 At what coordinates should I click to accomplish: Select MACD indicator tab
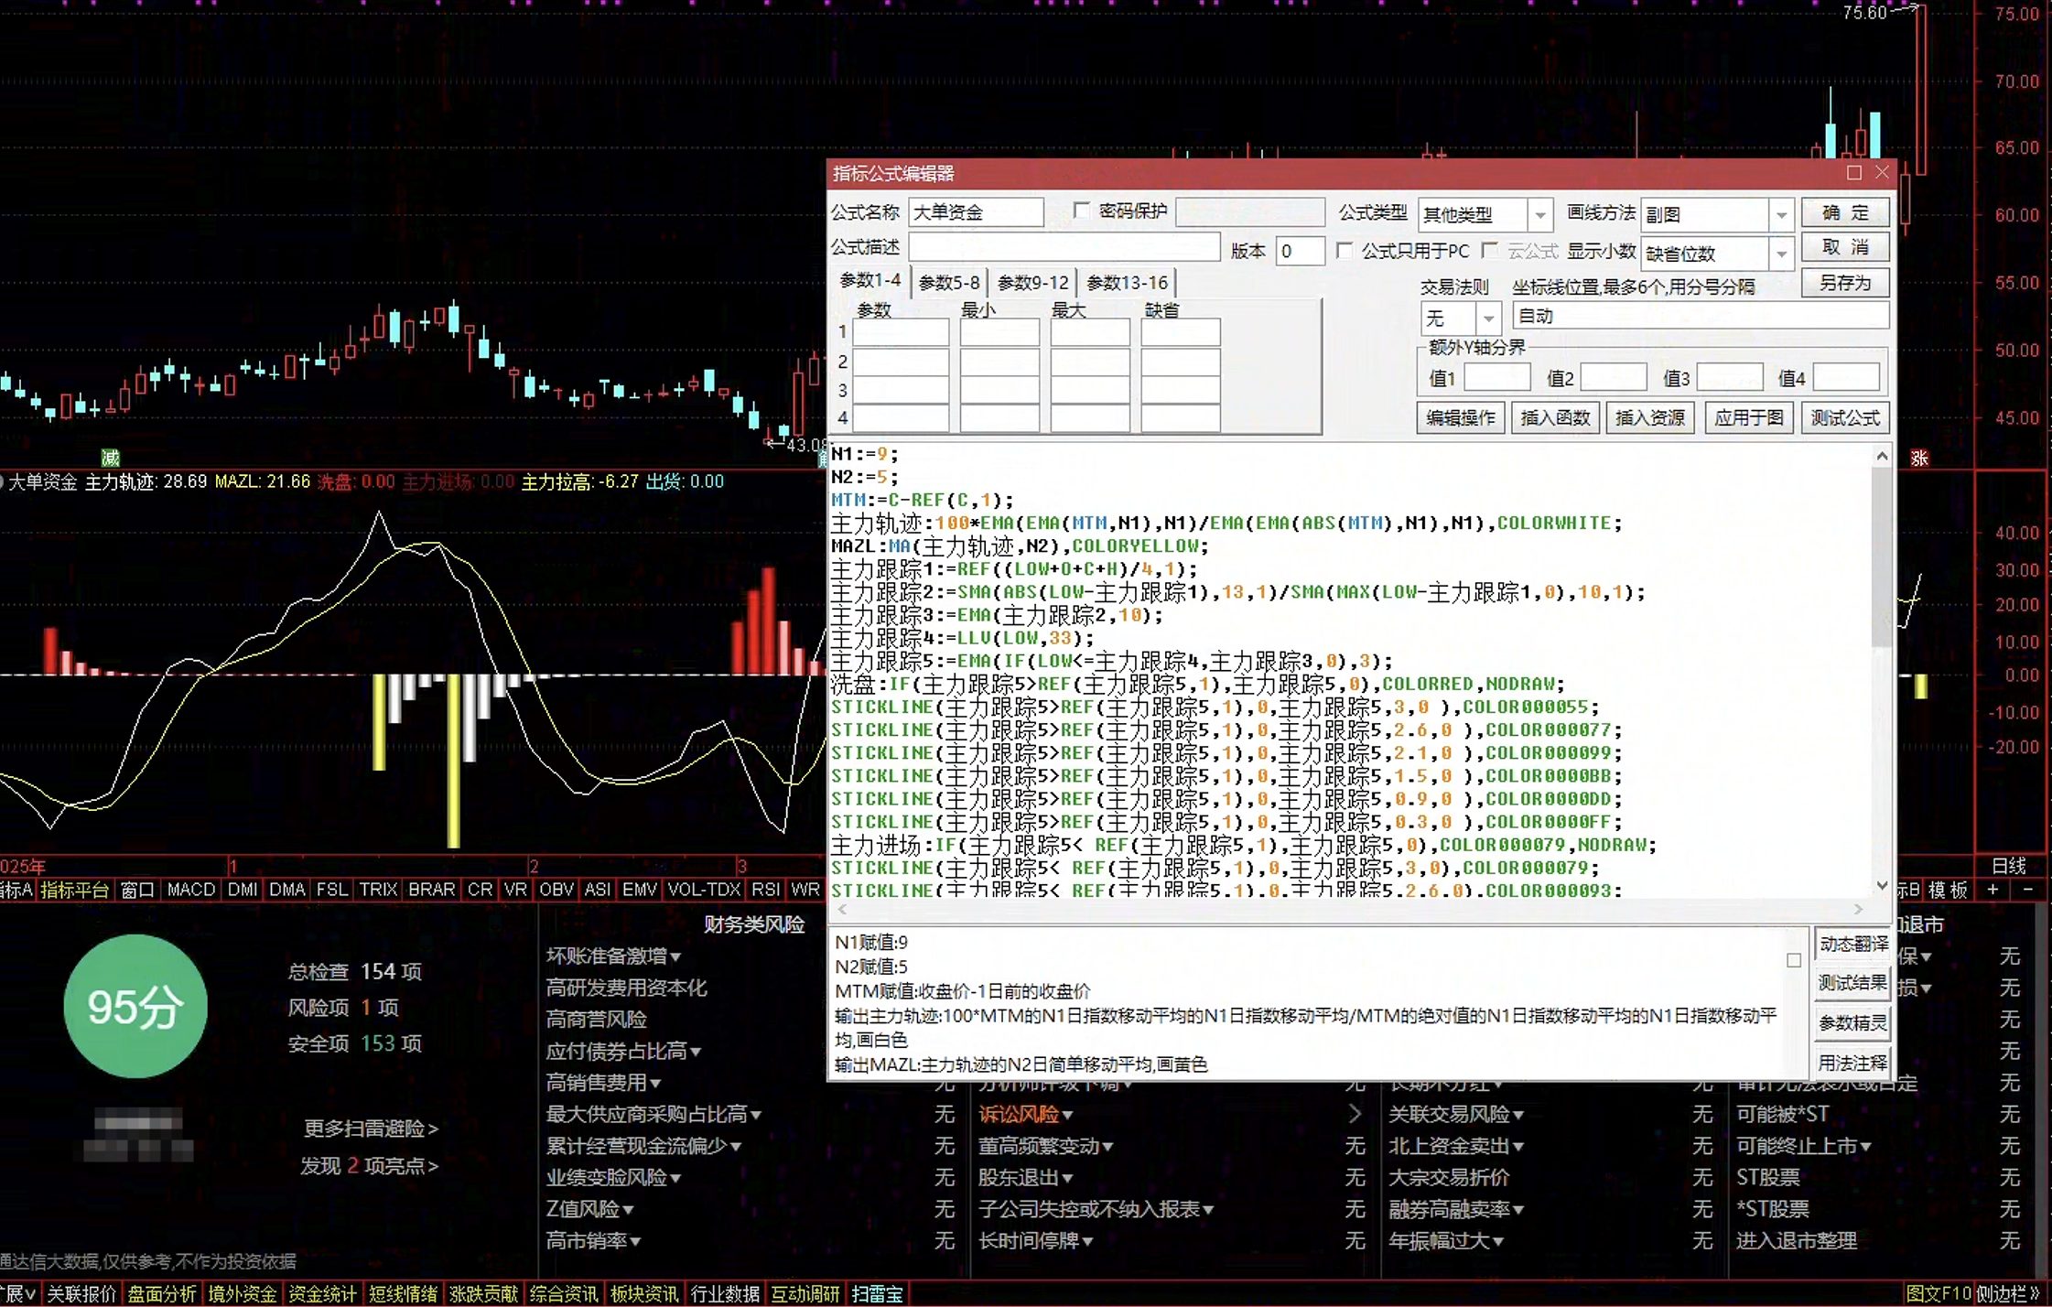pos(191,889)
